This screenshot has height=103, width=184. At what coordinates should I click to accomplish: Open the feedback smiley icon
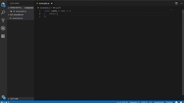point(176,102)
